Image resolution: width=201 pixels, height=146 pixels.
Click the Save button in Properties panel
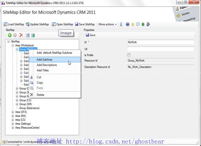coord(91,35)
